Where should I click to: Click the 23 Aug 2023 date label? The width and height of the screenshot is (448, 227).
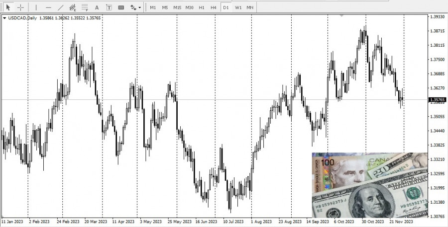290,222
